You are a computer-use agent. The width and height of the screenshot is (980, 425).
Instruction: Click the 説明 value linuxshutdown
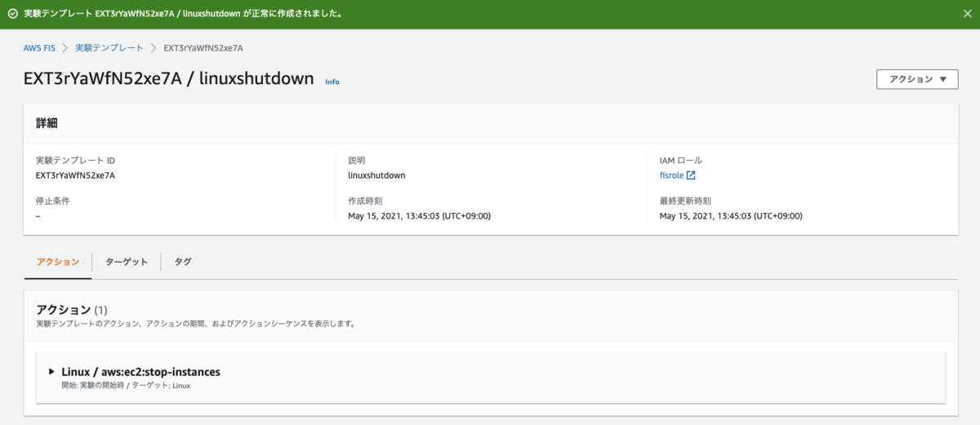[376, 175]
